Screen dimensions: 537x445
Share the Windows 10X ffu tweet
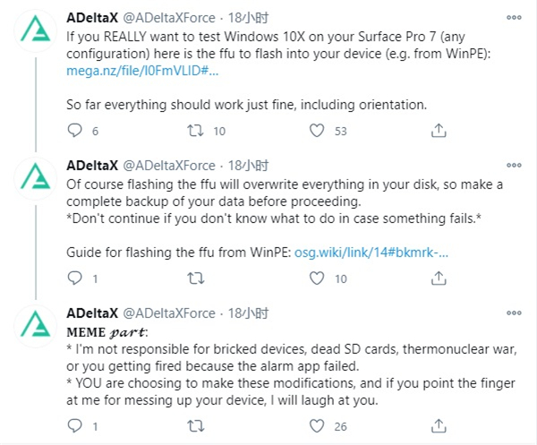439,131
